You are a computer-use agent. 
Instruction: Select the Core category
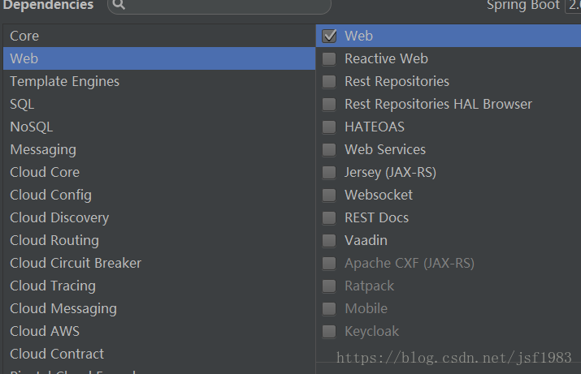[x=159, y=36]
